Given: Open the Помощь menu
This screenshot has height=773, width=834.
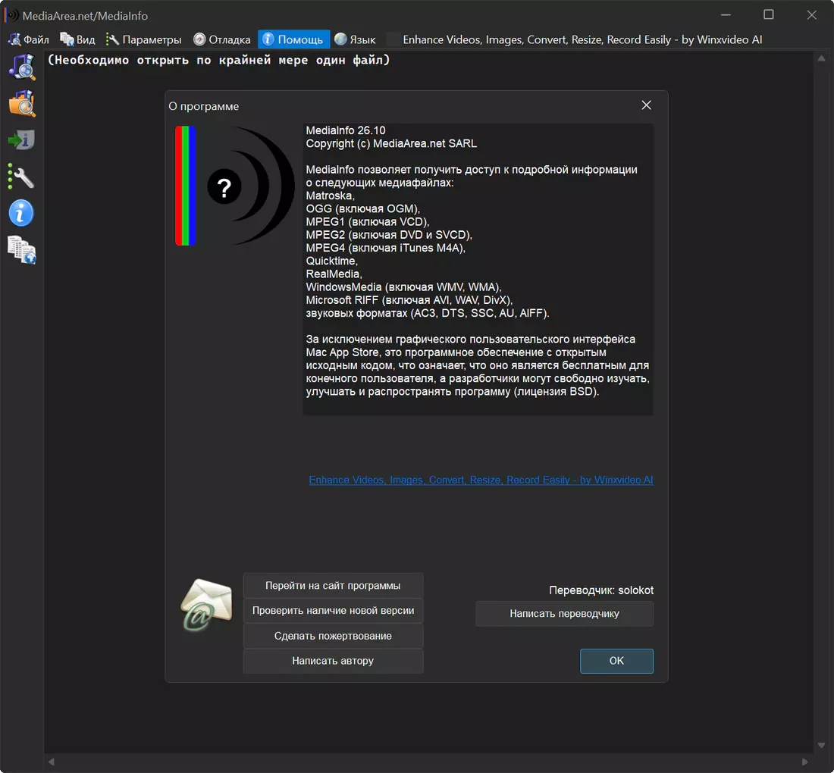Looking at the screenshot, I should tap(293, 39).
